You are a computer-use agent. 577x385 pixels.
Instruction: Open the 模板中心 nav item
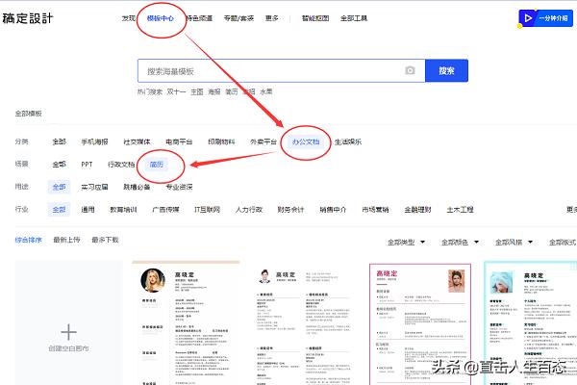point(160,18)
